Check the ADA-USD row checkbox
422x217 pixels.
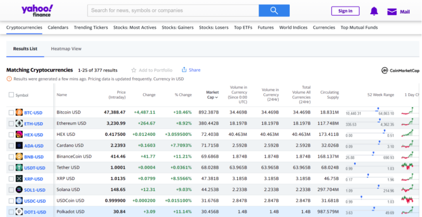coord(11,146)
